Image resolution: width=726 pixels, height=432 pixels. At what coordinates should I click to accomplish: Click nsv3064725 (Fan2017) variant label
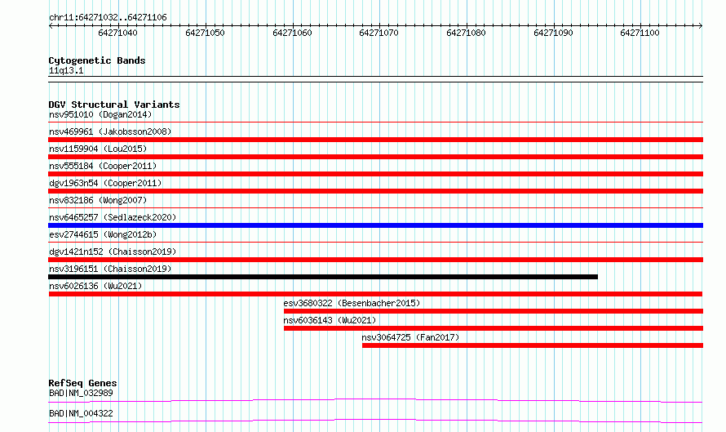[410, 337]
